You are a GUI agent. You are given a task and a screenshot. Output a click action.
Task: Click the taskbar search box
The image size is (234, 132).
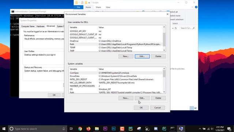(x=37, y=129)
